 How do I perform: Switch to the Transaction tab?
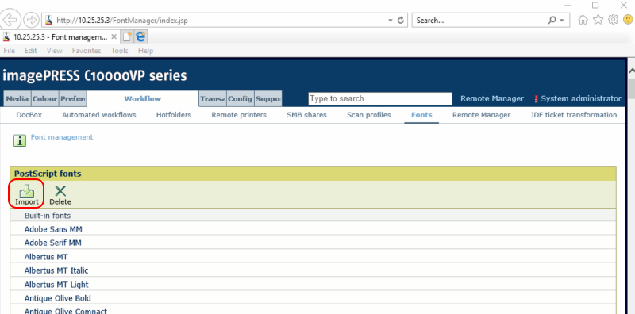coord(213,99)
